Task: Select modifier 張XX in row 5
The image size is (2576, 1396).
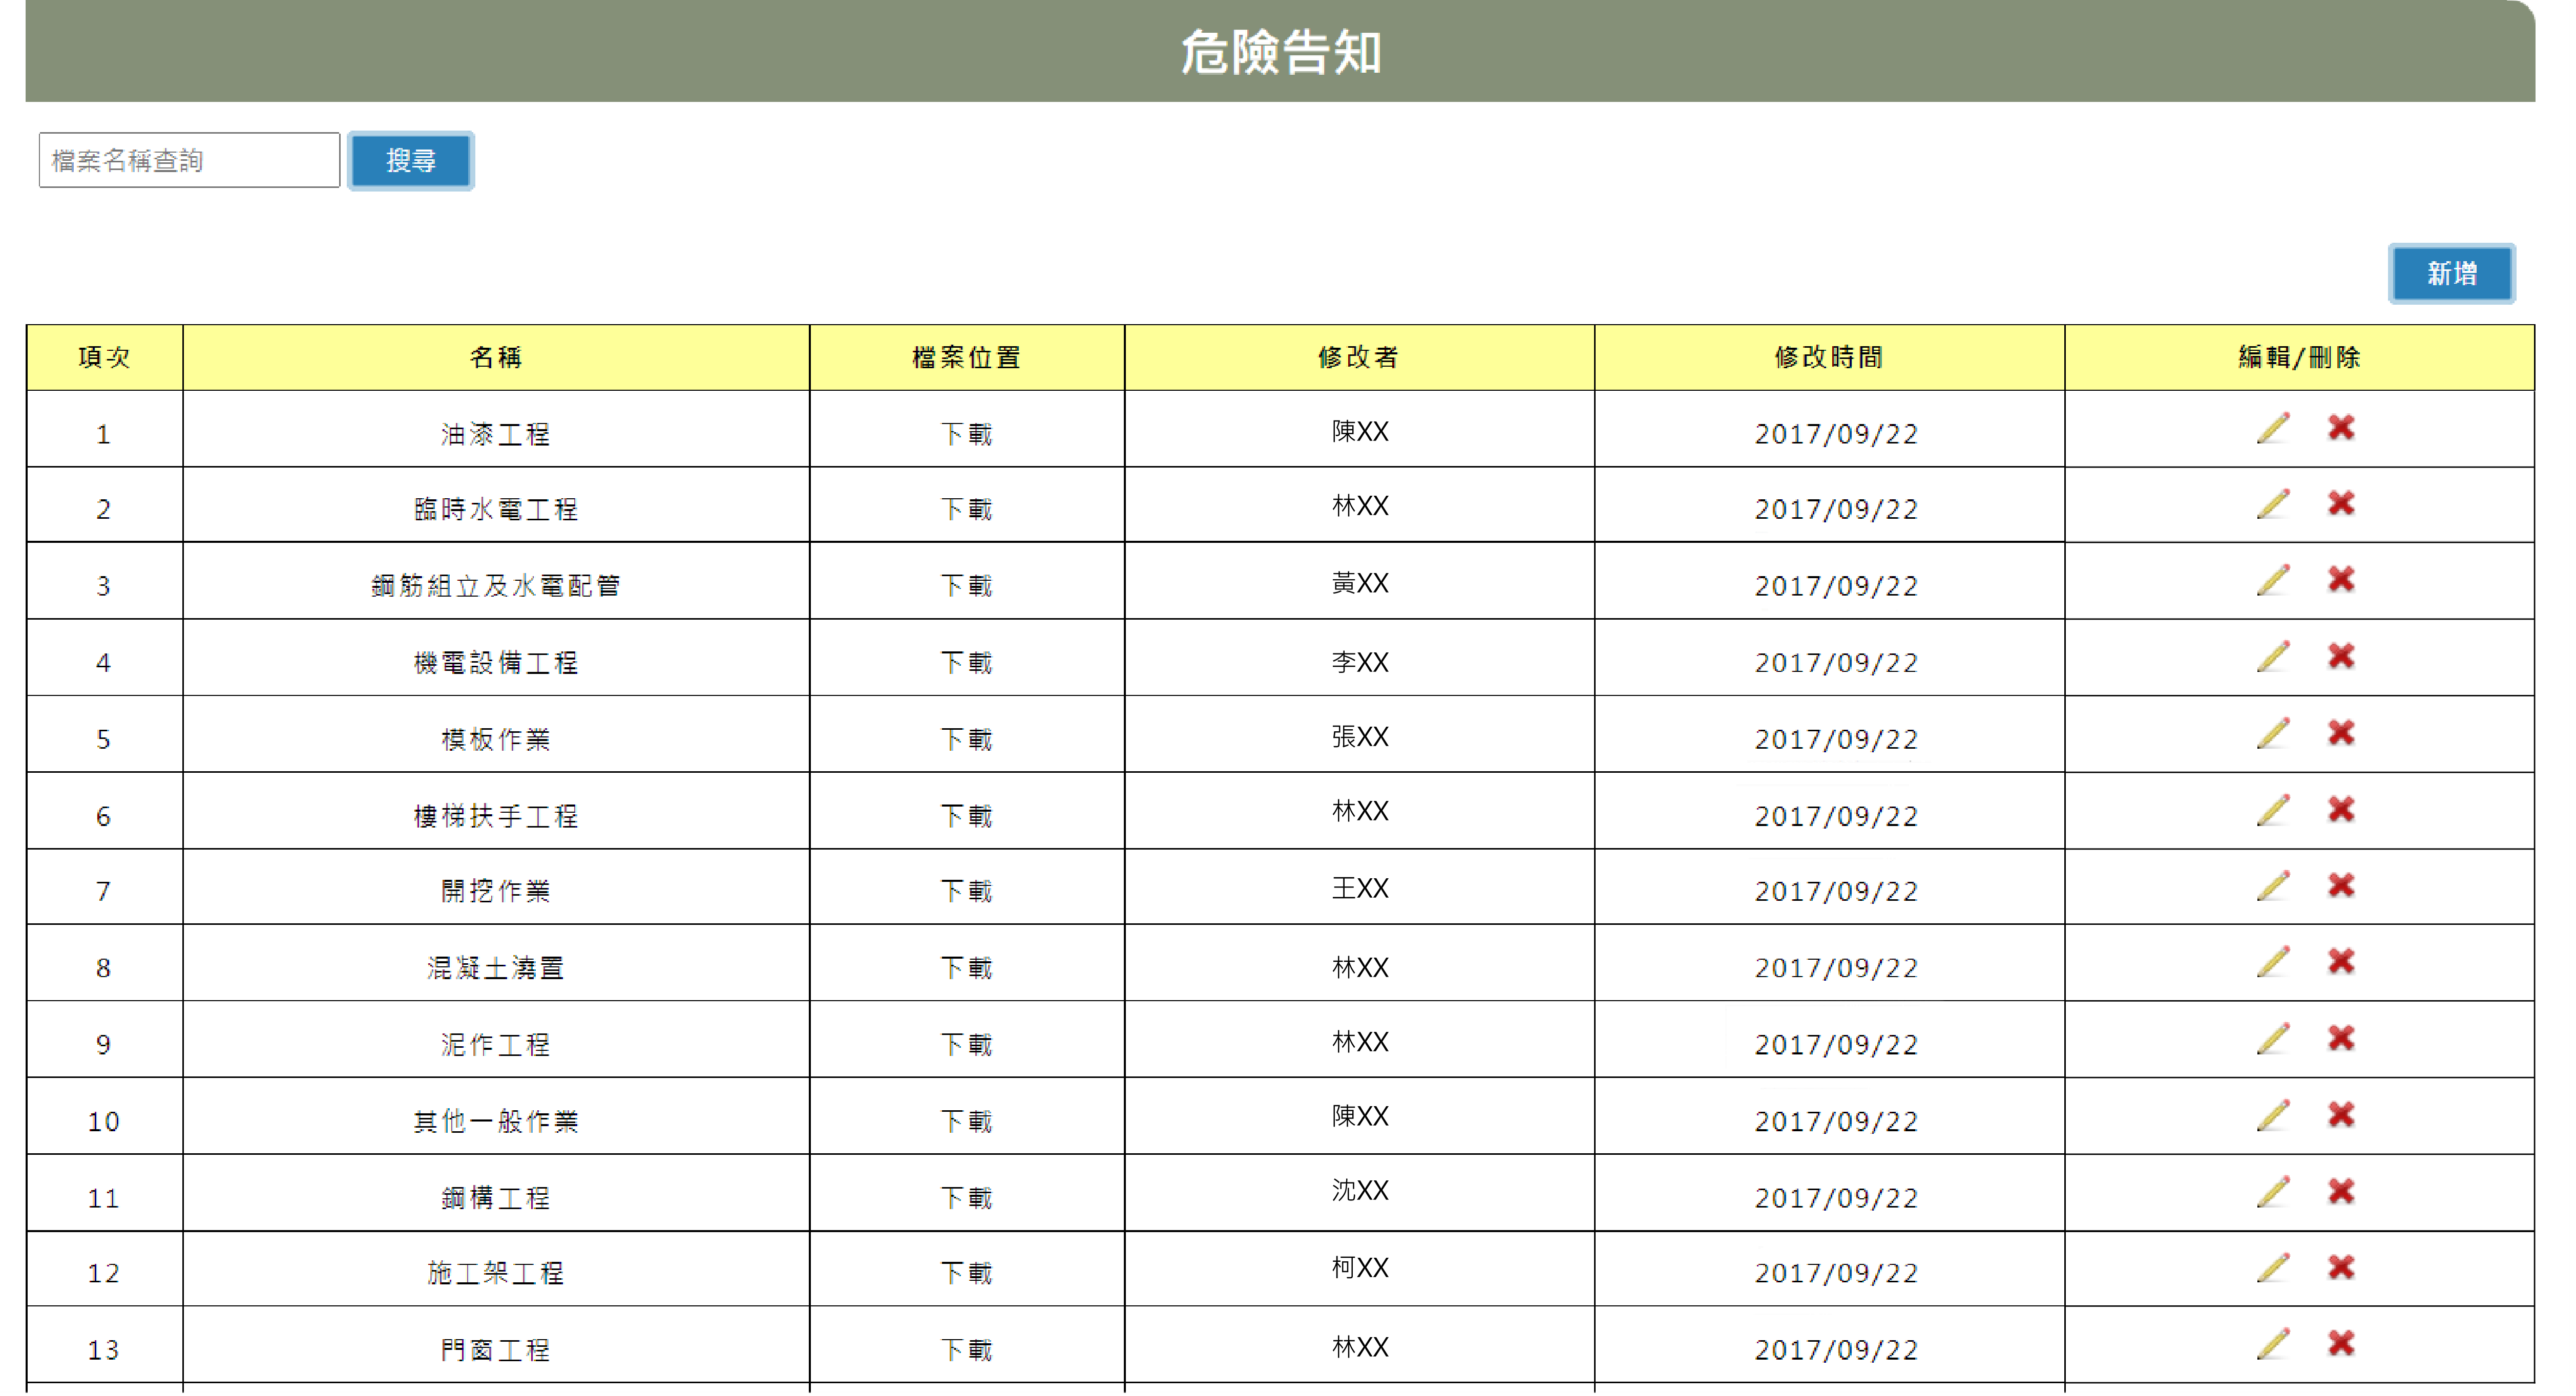Action: [x=1359, y=737]
